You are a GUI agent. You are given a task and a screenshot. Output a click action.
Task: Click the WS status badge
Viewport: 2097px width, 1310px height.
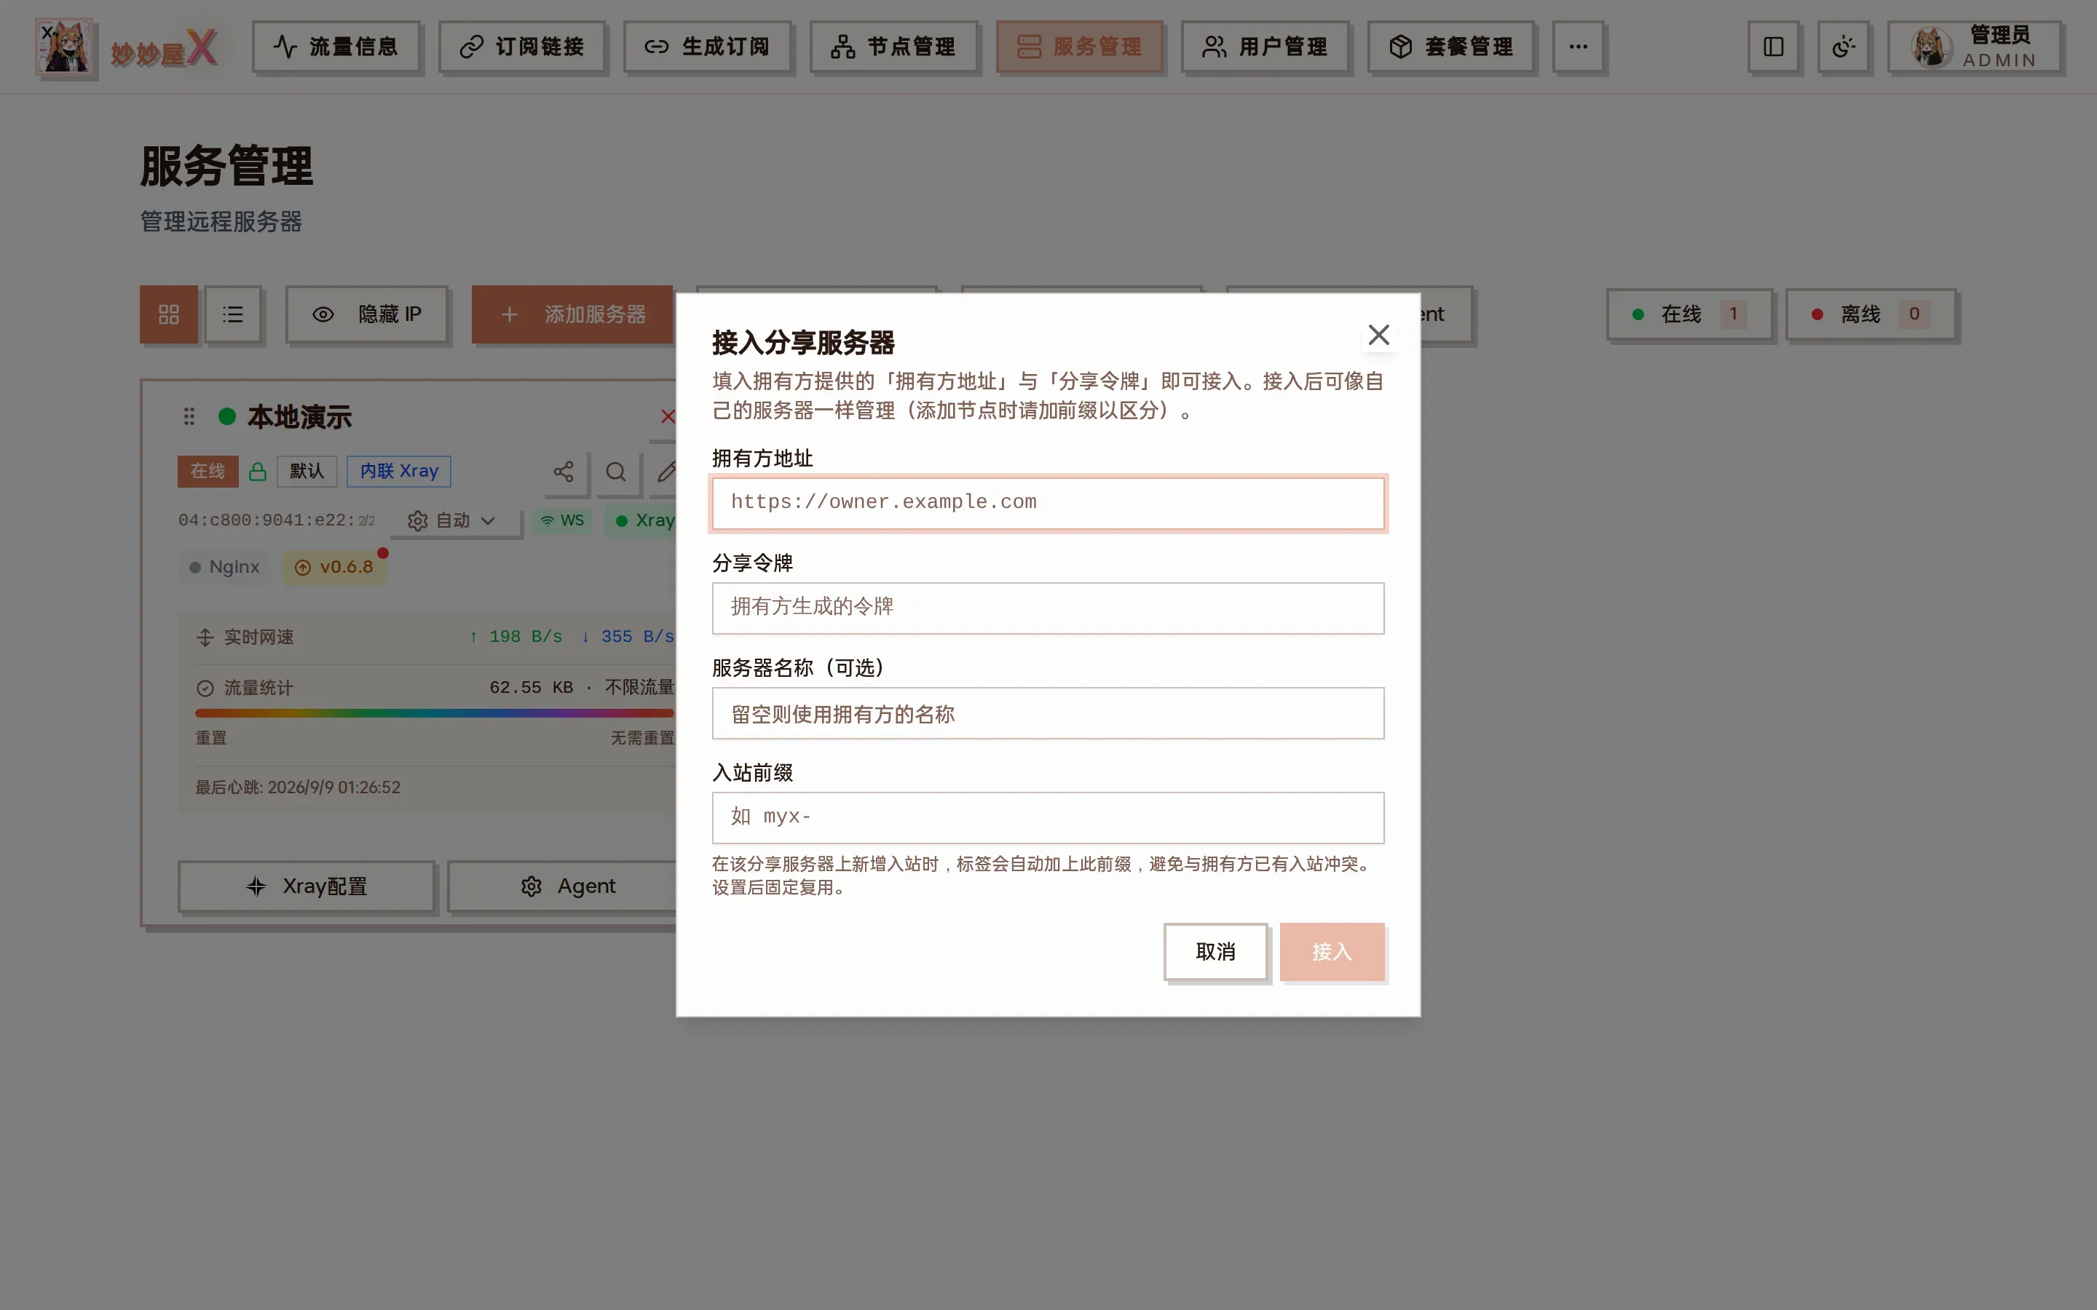(562, 520)
